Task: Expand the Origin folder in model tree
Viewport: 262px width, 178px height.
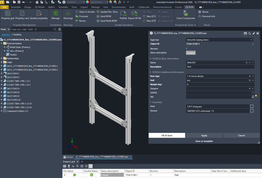Action: pos(2,62)
